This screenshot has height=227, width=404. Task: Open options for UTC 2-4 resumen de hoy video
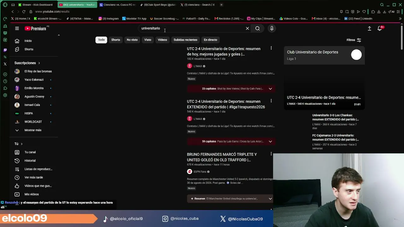click(271, 48)
